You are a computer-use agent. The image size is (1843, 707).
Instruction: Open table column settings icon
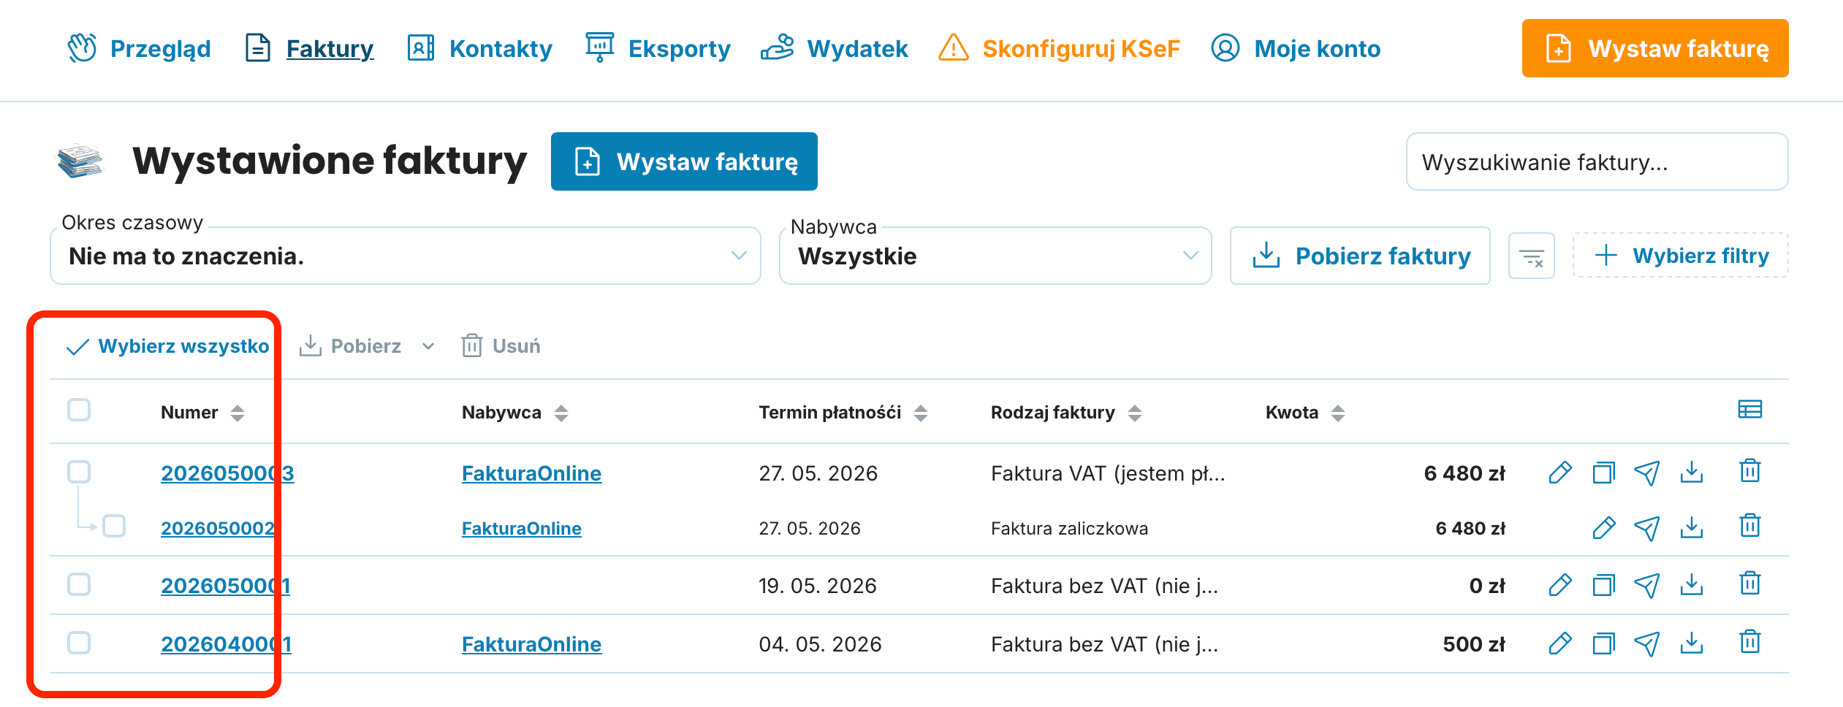click(x=1750, y=410)
